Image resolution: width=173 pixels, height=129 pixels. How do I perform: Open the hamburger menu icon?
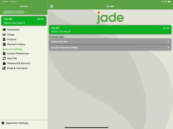(51, 6)
